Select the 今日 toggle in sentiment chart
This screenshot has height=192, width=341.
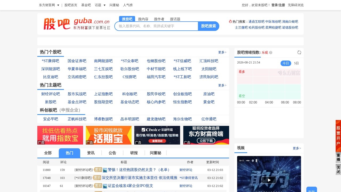tap(286, 63)
